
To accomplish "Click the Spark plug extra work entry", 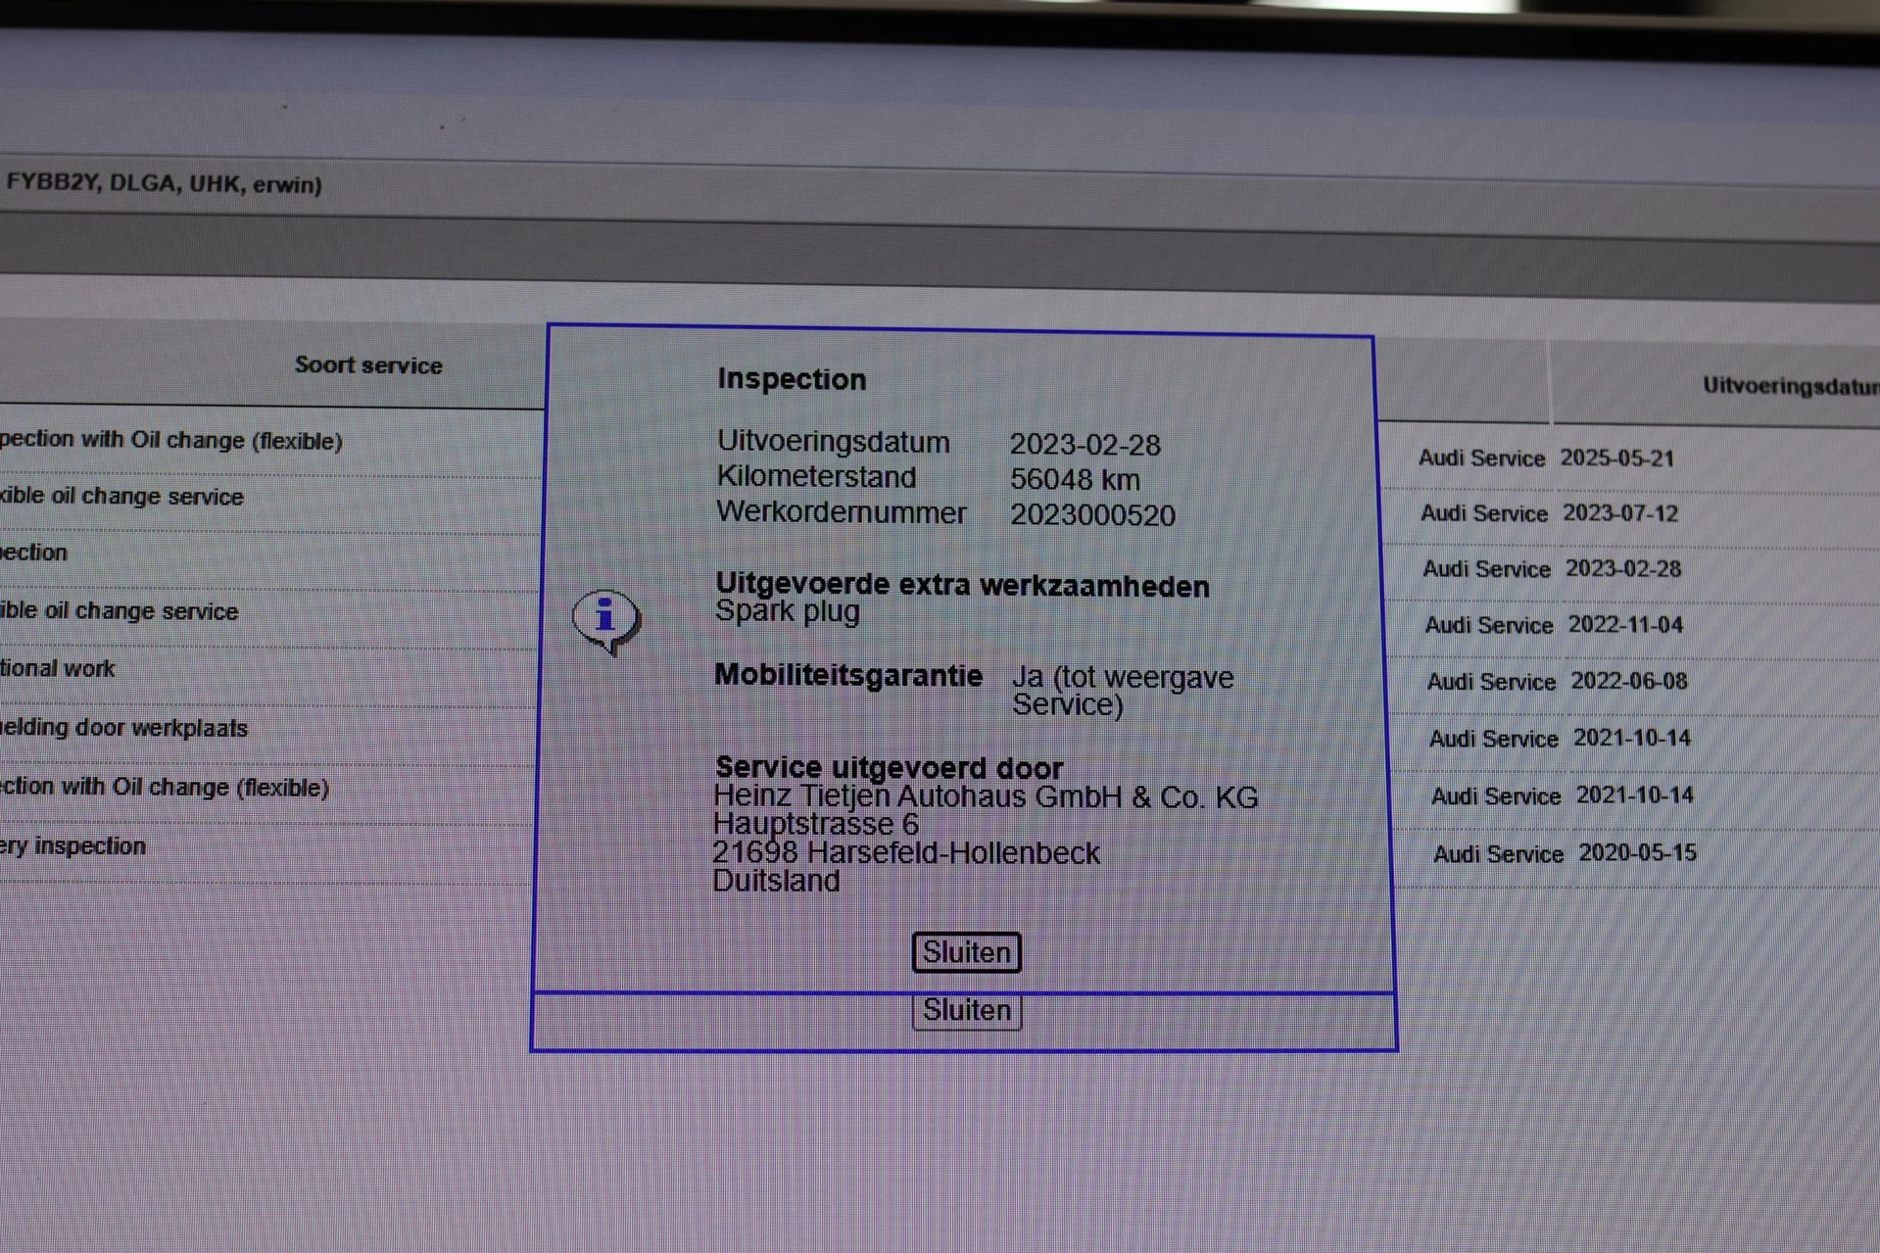I will 788,611.
